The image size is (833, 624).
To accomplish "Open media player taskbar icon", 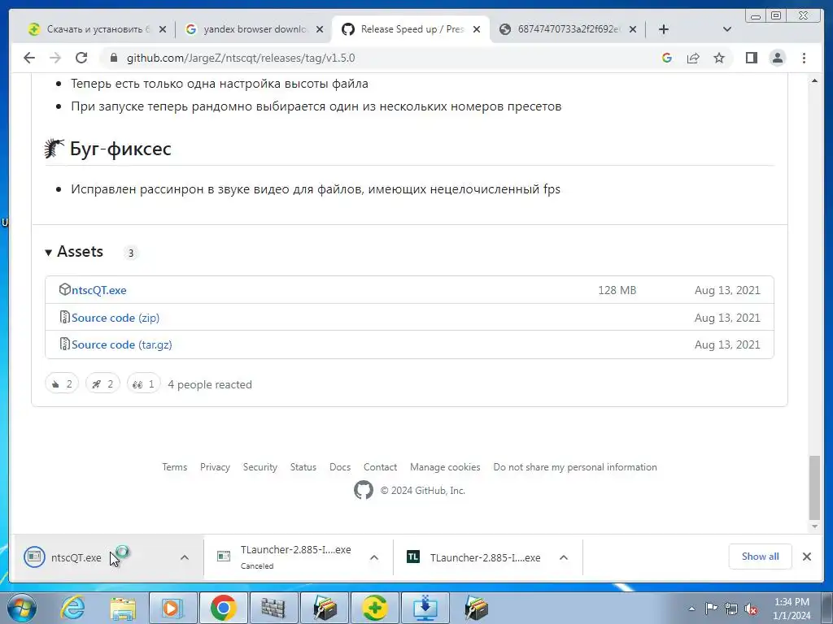I will (x=172, y=608).
